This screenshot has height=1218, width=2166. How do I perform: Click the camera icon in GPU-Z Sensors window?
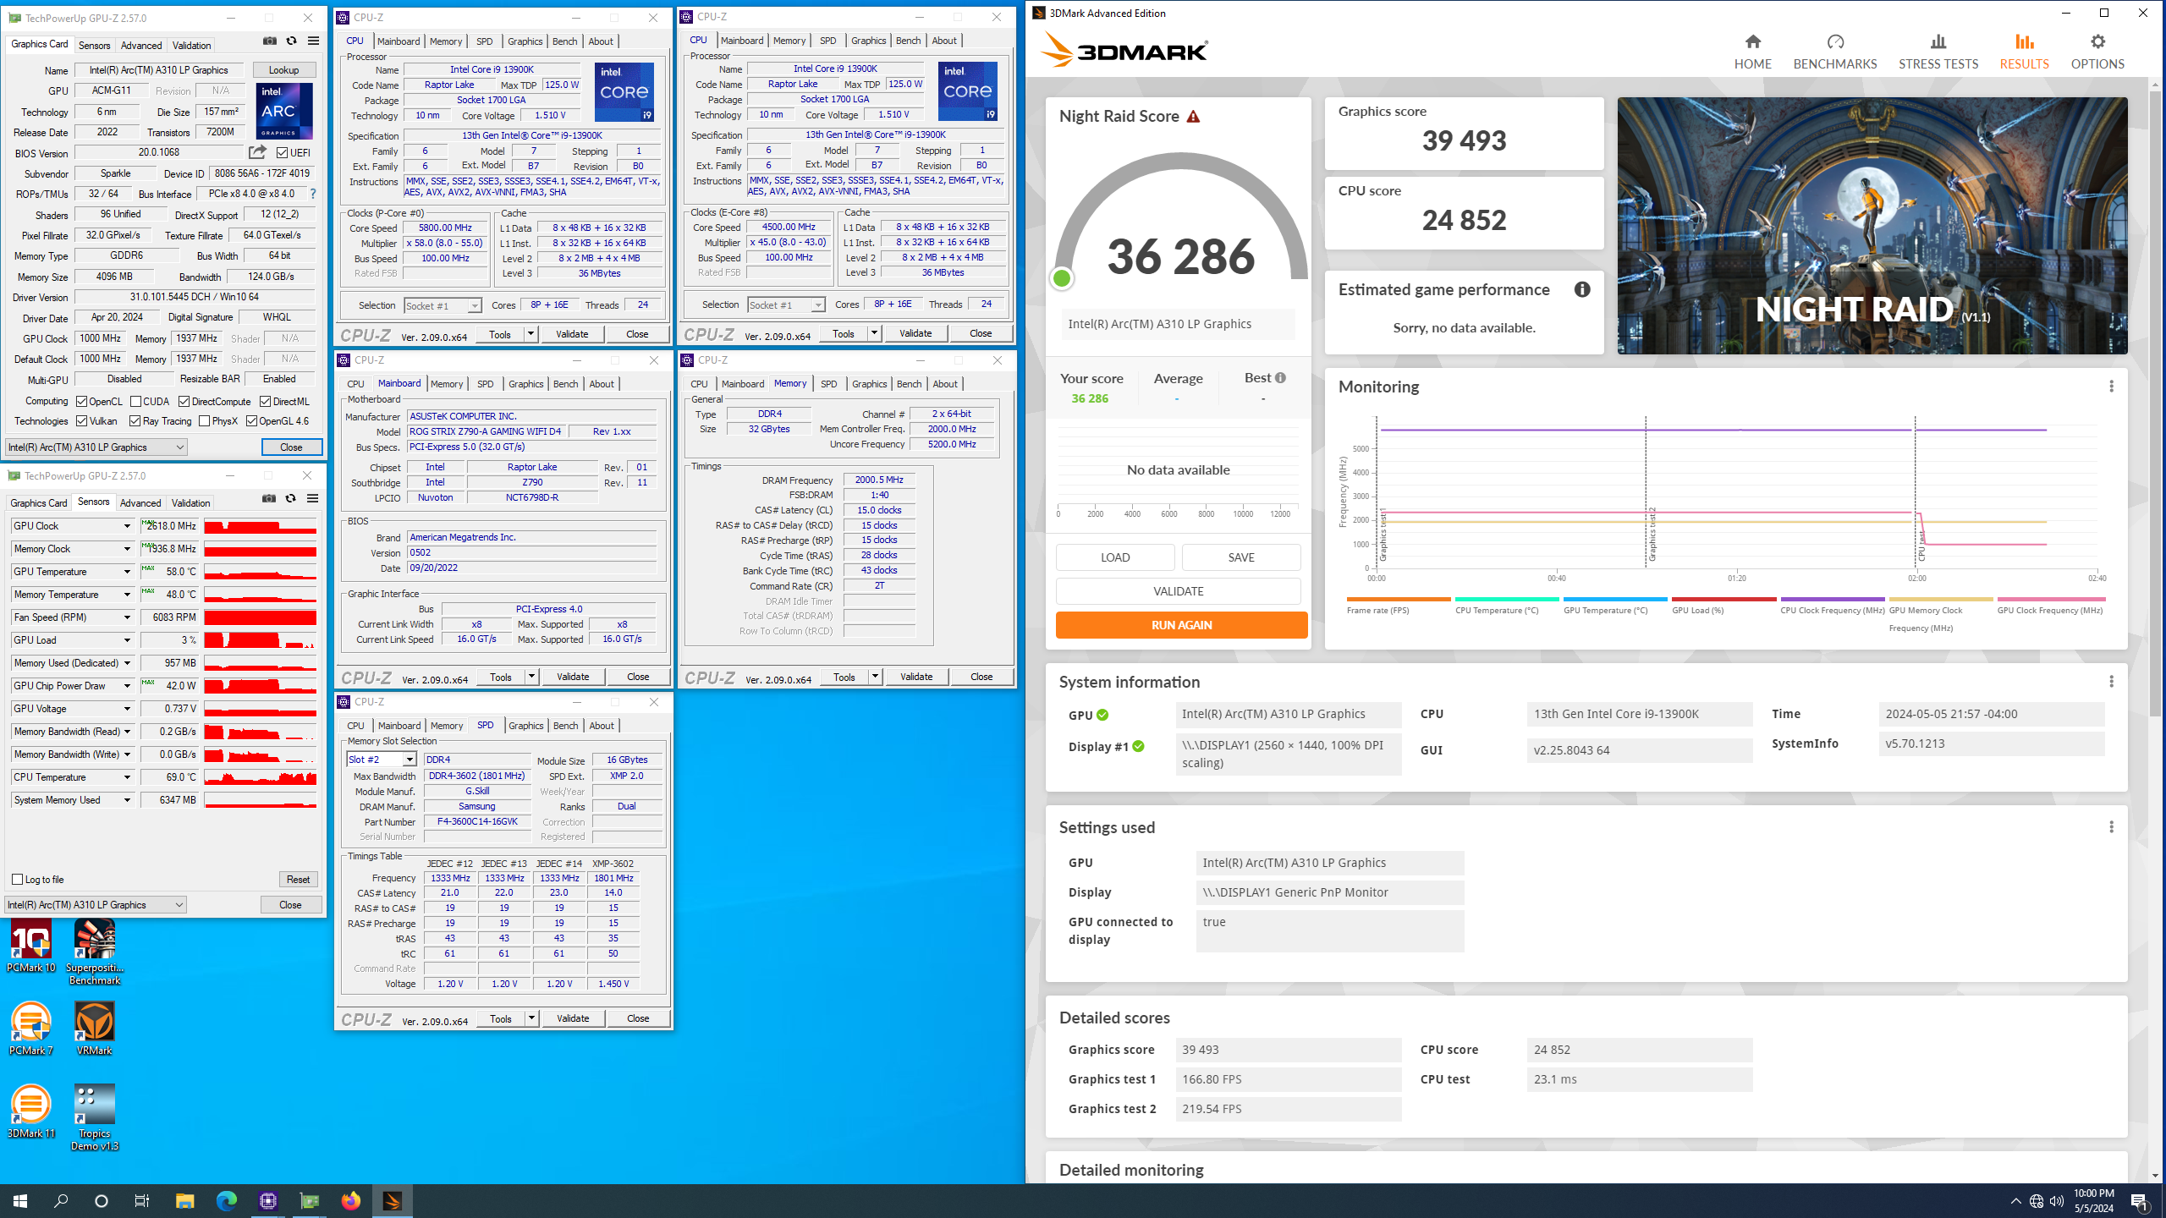(269, 499)
